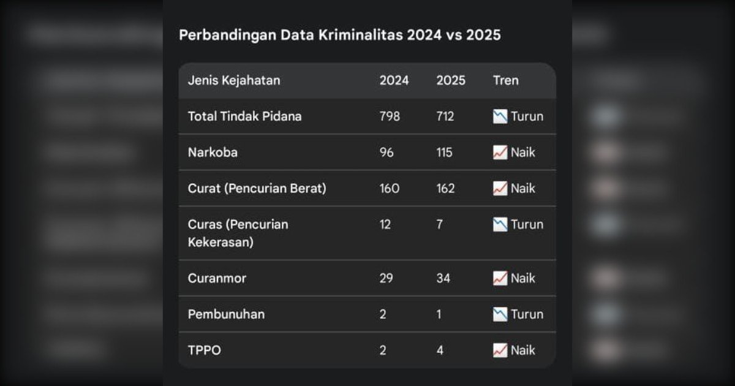
Task: Click the upward trend icon in TPPO row
Action: (x=500, y=350)
